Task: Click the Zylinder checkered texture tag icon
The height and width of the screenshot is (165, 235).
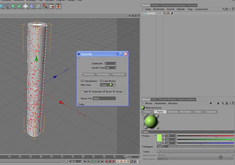Action: [168, 13]
